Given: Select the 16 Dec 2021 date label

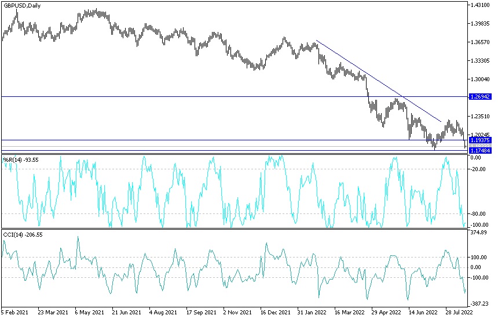Looking at the screenshot, I should point(275,312).
